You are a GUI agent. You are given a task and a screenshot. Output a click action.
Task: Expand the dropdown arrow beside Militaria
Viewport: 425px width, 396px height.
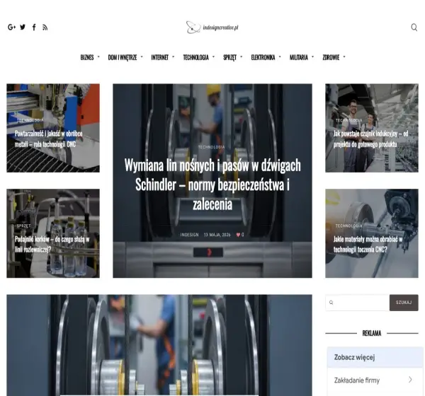312,57
